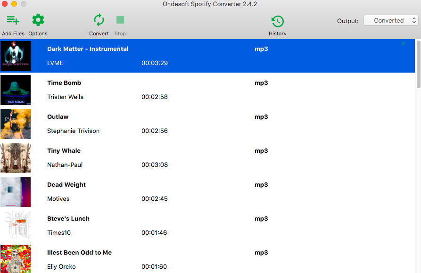The height and width of the screenshot is (273, 421).
Task: Click the Dark Matter album artwork
Action: [x=16, y=56]
